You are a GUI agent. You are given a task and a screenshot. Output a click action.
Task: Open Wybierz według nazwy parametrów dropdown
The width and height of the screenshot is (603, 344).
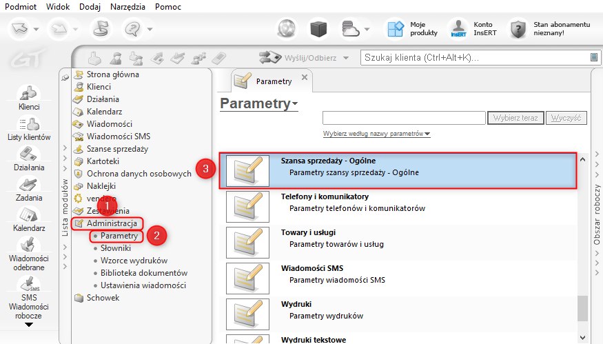376,134
